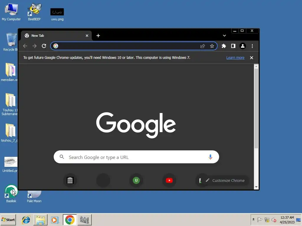Select the Recycle Bin desktop icon
This screenshot has height=226, width=302.
(11, 42)
